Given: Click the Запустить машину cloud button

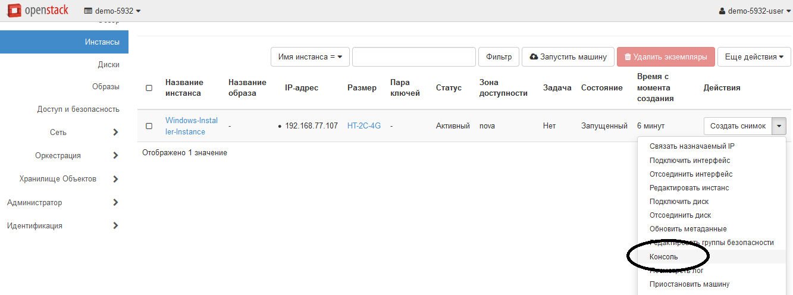Looking at the screenshot, I should (568, 57).
